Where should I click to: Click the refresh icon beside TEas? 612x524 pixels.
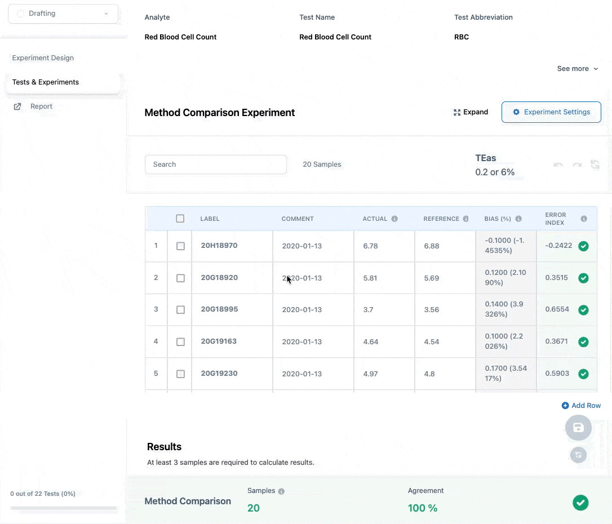pyautogui.click(x=595, y=165)
